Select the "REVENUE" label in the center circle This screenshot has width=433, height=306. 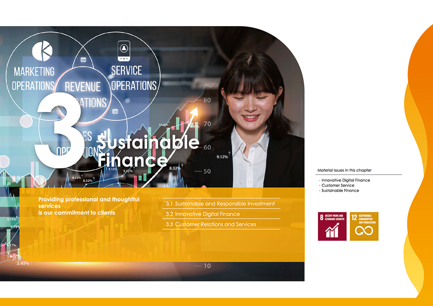pyautogui.click(x=82, y=87)
